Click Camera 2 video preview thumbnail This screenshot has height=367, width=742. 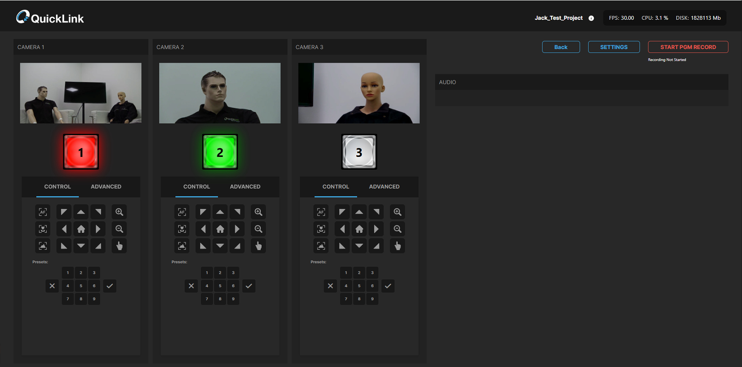point(220,93)
